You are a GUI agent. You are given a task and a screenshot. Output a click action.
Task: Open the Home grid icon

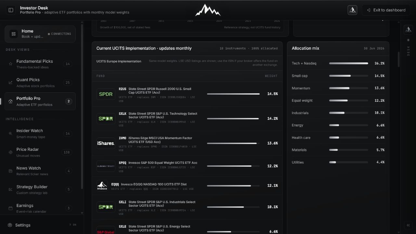tap(14, 34)
